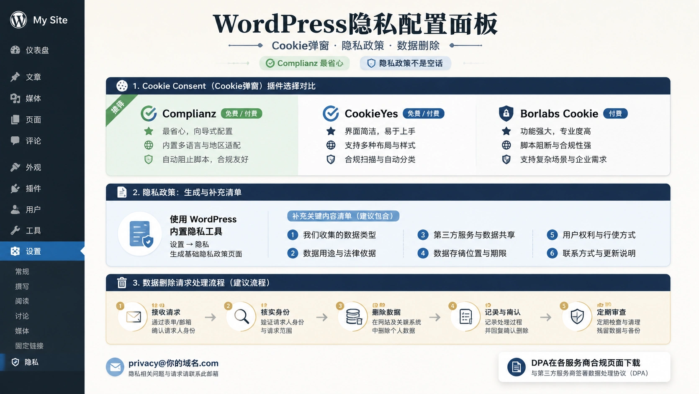Click the checklist item 用户权利与行使方式
This screenshot has width=699, height=394.
599,235
